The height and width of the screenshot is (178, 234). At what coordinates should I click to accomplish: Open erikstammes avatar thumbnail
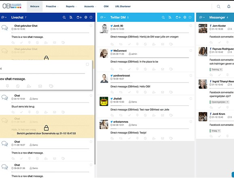click(104, 125)
